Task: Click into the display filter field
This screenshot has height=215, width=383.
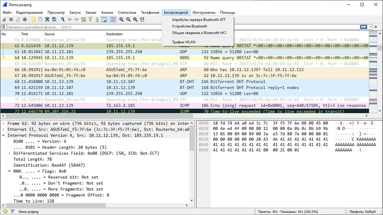Action: [x=181, y=27]
